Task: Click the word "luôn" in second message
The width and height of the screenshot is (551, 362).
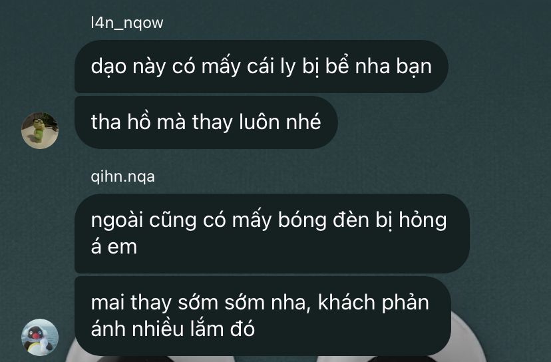Action: [260, 122]
